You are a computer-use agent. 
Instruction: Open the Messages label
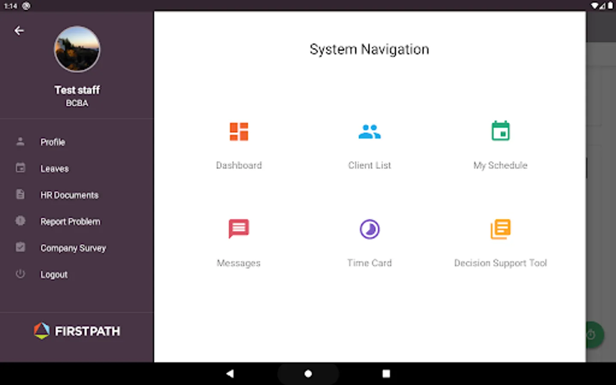(239, 263)
